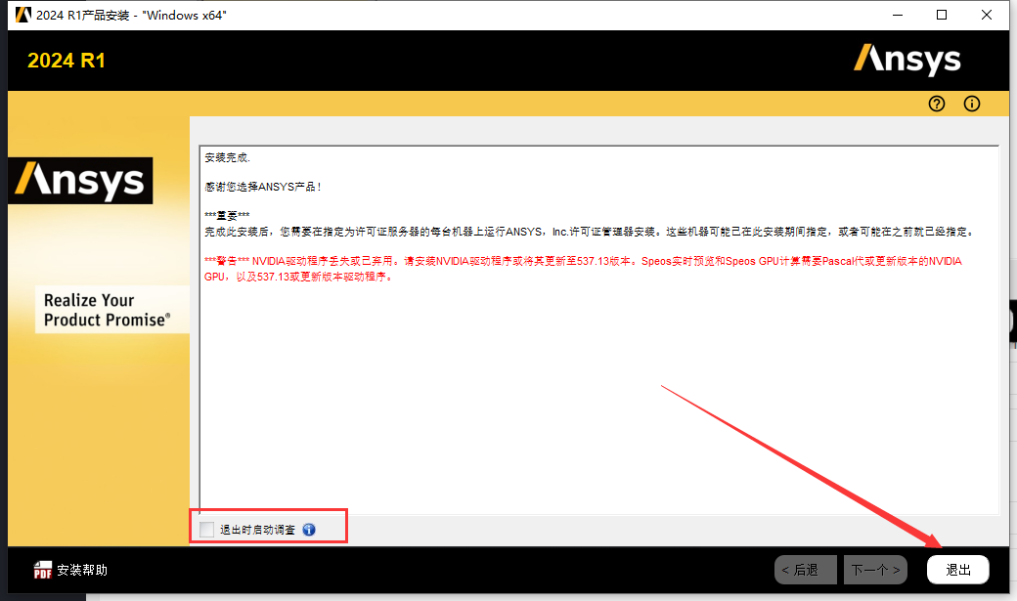Image resolution: width=1017 pixels, height=601 pixels.
Task: Click the 2024 R1 version label
Action: coord(66,61)
